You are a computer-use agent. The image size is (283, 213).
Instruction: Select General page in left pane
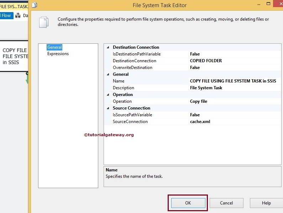pos(54,47)
